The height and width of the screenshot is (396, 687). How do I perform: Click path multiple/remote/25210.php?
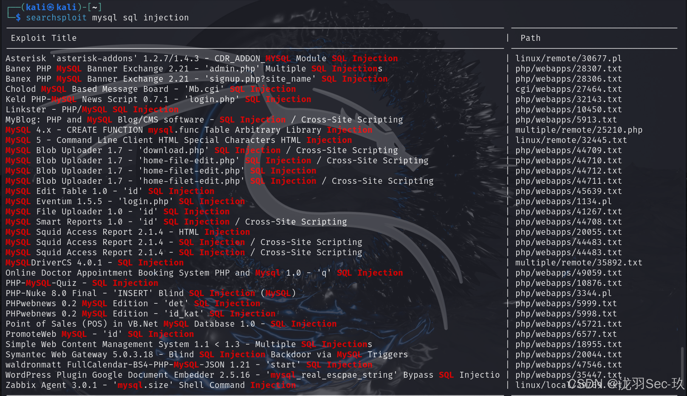tap(579, 130)
